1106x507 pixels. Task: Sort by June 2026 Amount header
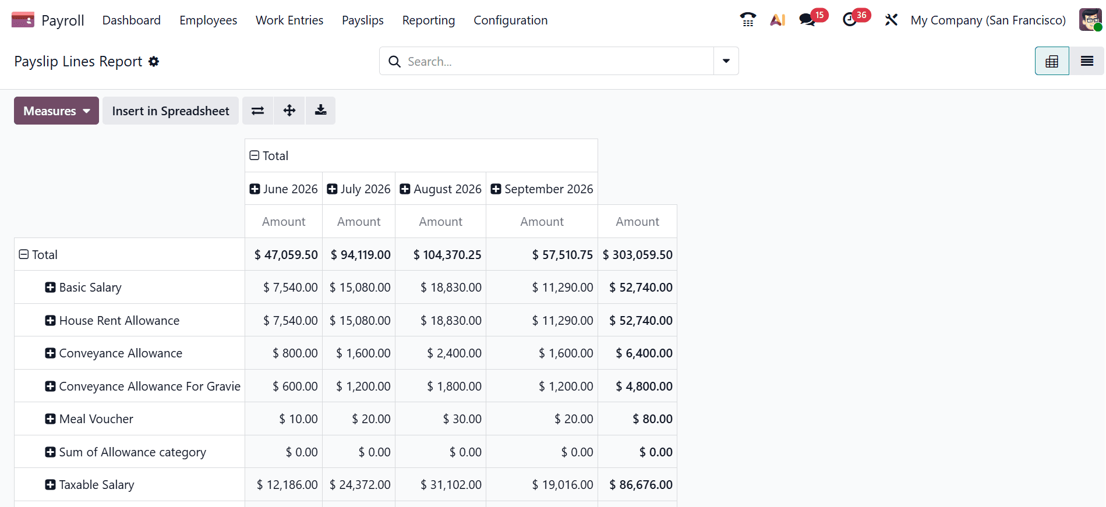tap(284, 222)
